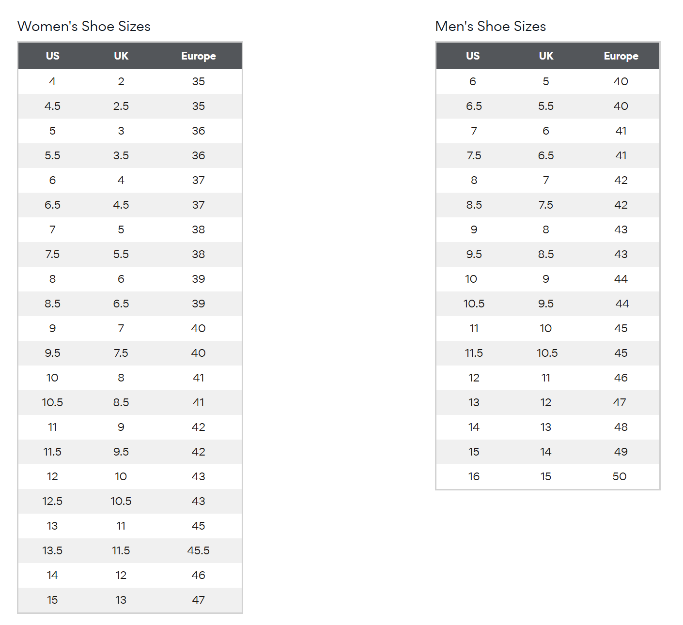This screenshot has height=625, width=683.
Task: Click the Women's Shoe Sizes heading
Action: [84, 26]
